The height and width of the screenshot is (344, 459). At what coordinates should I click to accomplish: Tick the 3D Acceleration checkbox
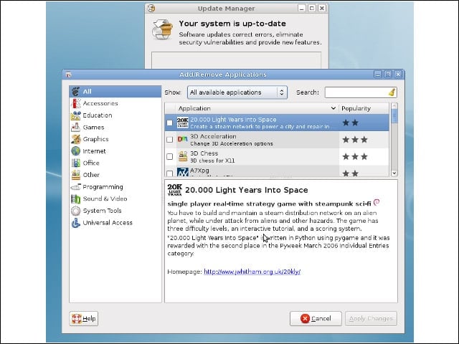[169, 140]
